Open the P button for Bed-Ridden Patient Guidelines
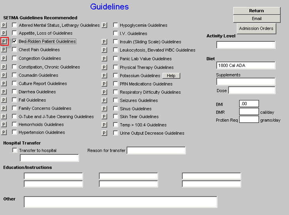This screenshot has width=289, height=215. pos(4,41)
